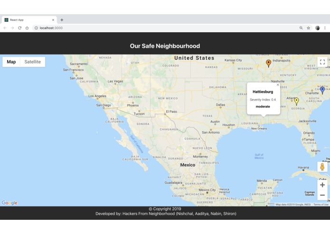Switch to Map view type

[11, 62]
